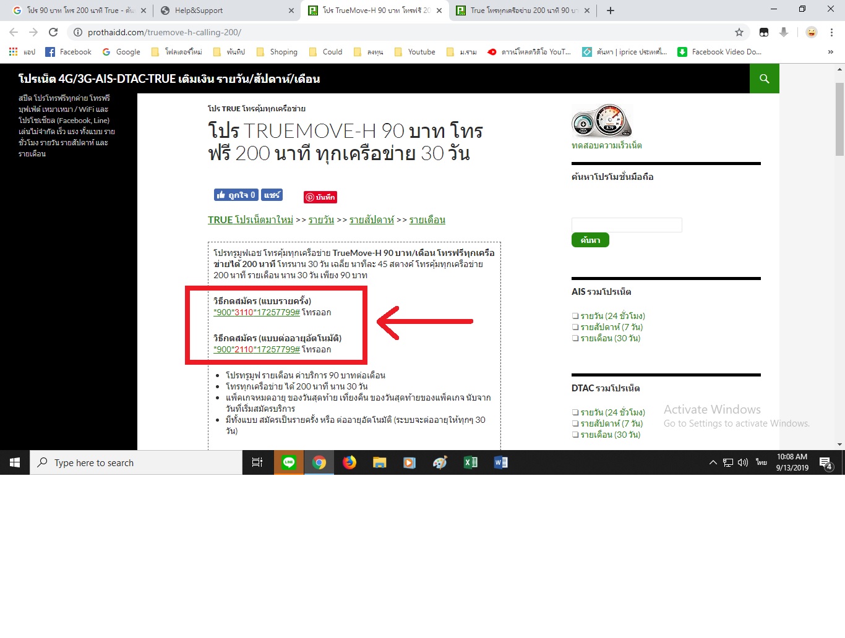Screen dimensions: 845x638
Task: Click the browser forward arrow
Action: (x=33, y=32)
